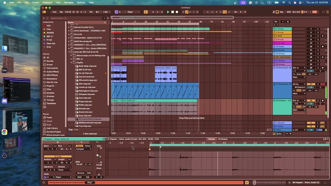Open the Create menu
Image resolution: width=331 pixels, height=186 pixels.
tap(36, 3)
